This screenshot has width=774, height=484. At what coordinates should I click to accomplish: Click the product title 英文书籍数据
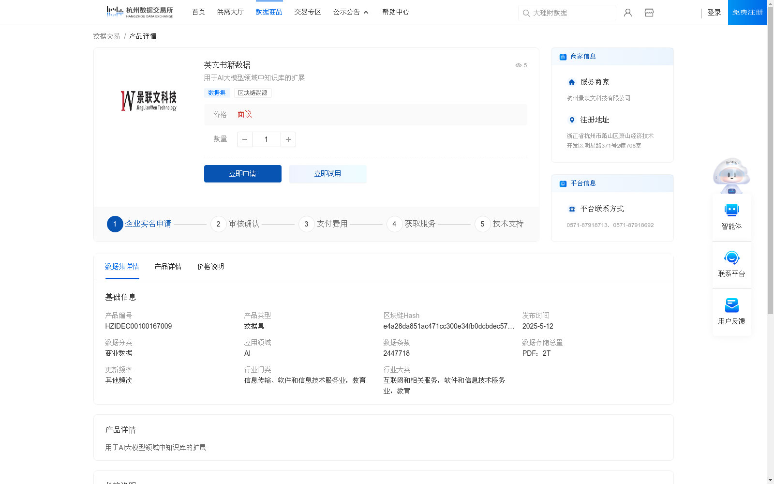[227, 65]
